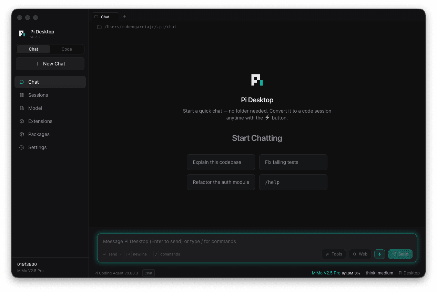Click Pi Desktop label in status bar

point(409,273)
